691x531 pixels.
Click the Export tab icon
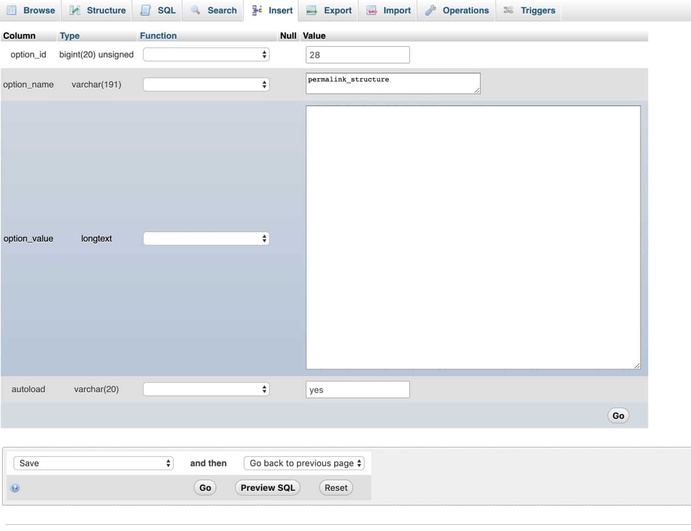click(312, 10)
